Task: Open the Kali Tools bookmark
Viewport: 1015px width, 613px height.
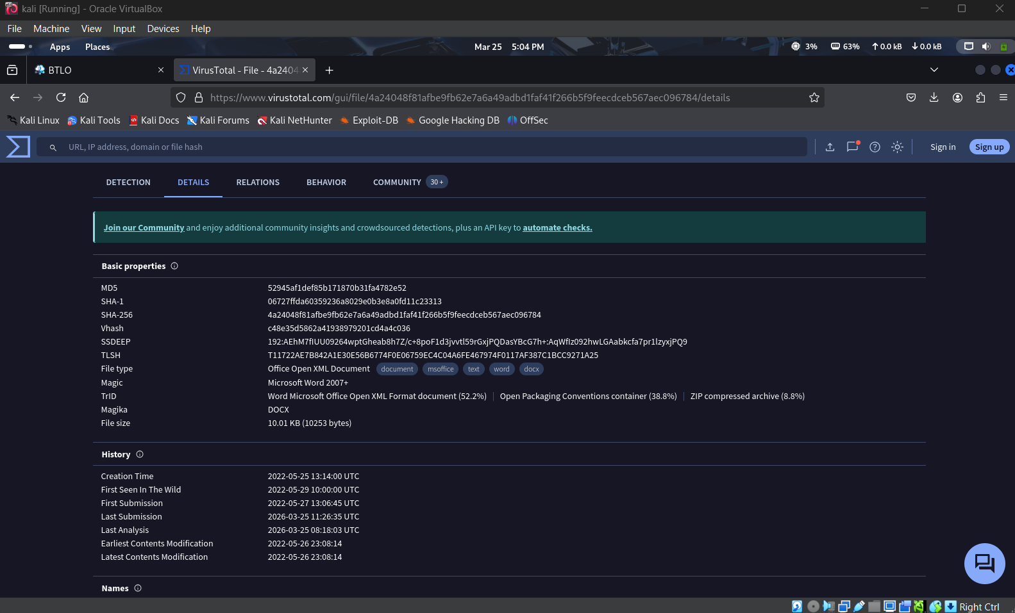Action: 94,120
